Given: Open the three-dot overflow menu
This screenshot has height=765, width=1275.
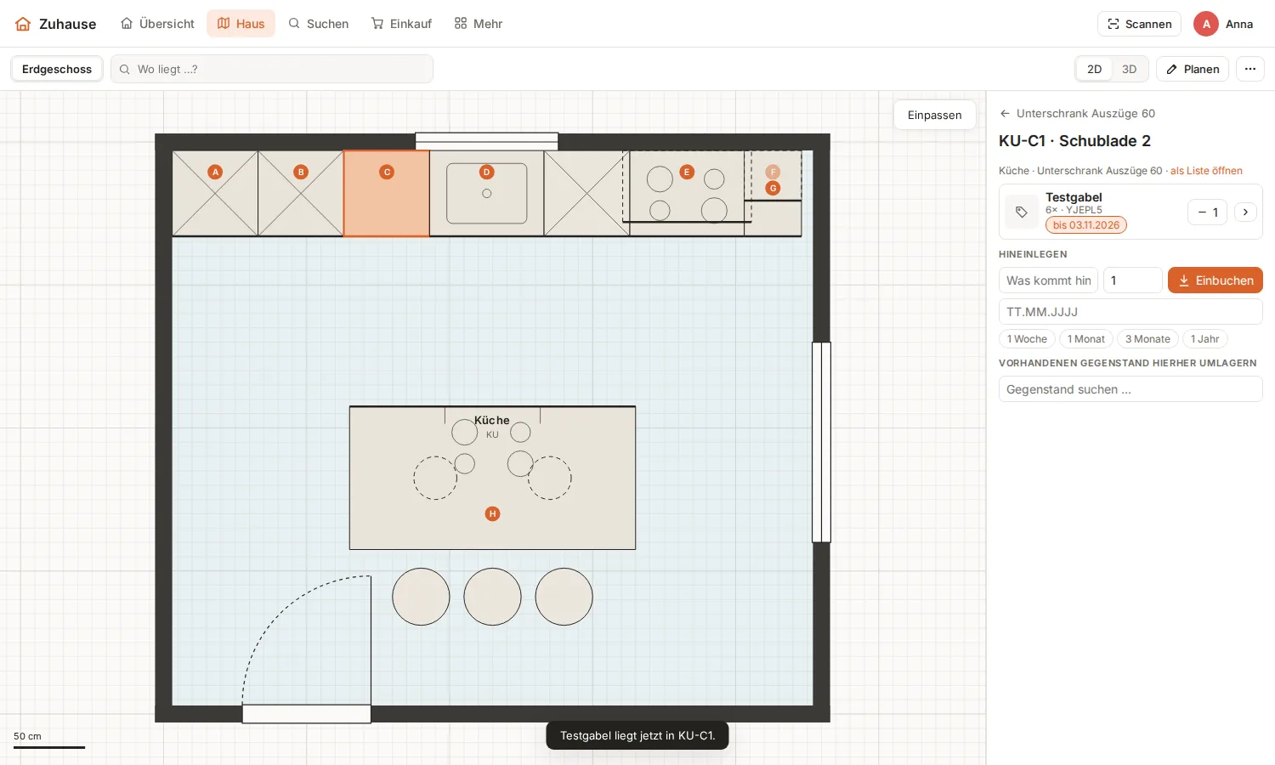Looking at the screenshot, I should click(x=1250, y=69).
